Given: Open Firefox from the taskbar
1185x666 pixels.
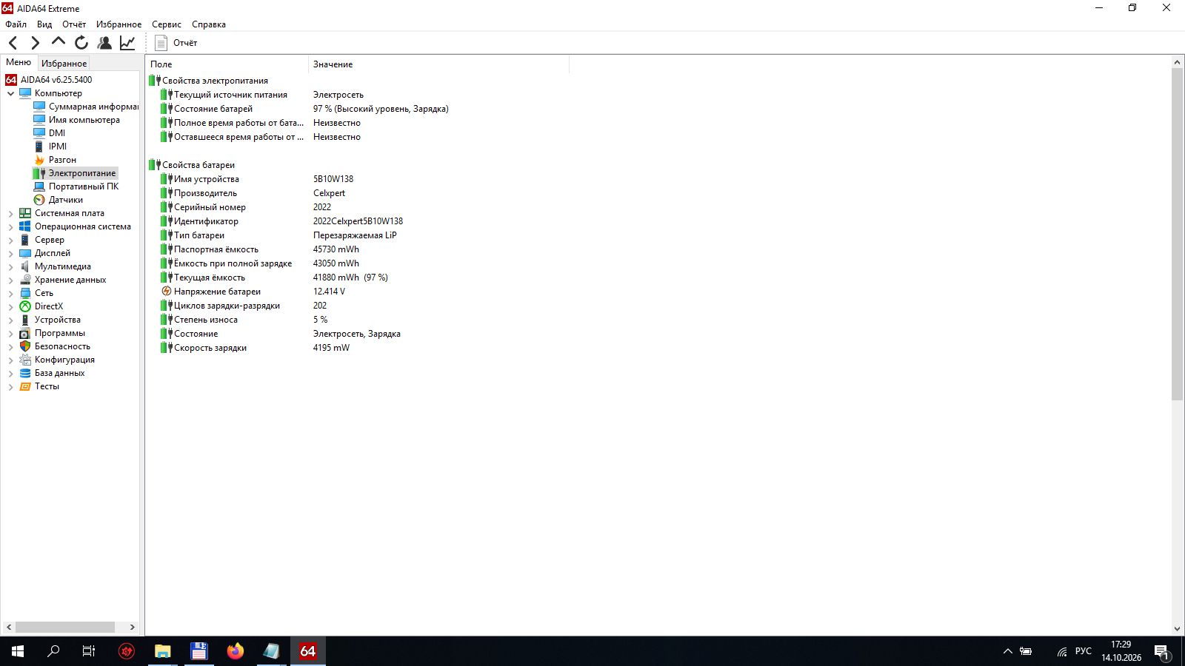Looking at the screenshot, I should coord(236,651).
